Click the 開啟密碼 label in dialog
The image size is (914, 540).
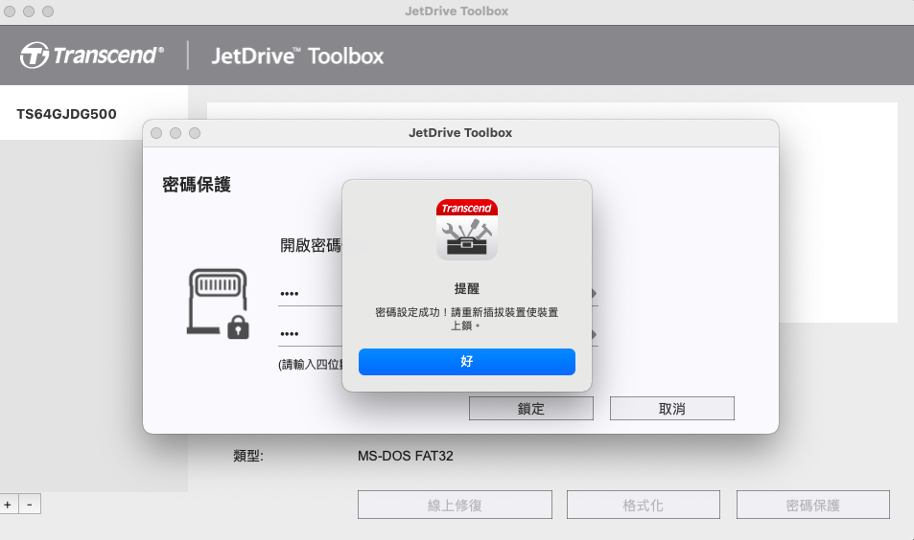coord(311,245)
